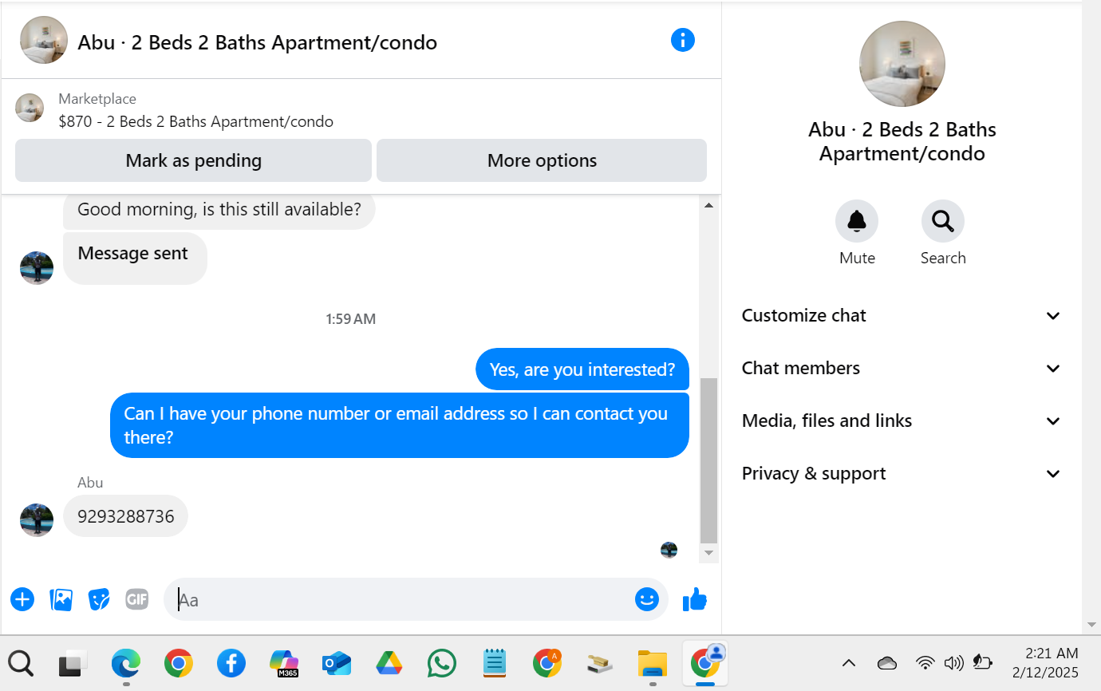
Task: Expand Chat members section
Action: point(902,368)
